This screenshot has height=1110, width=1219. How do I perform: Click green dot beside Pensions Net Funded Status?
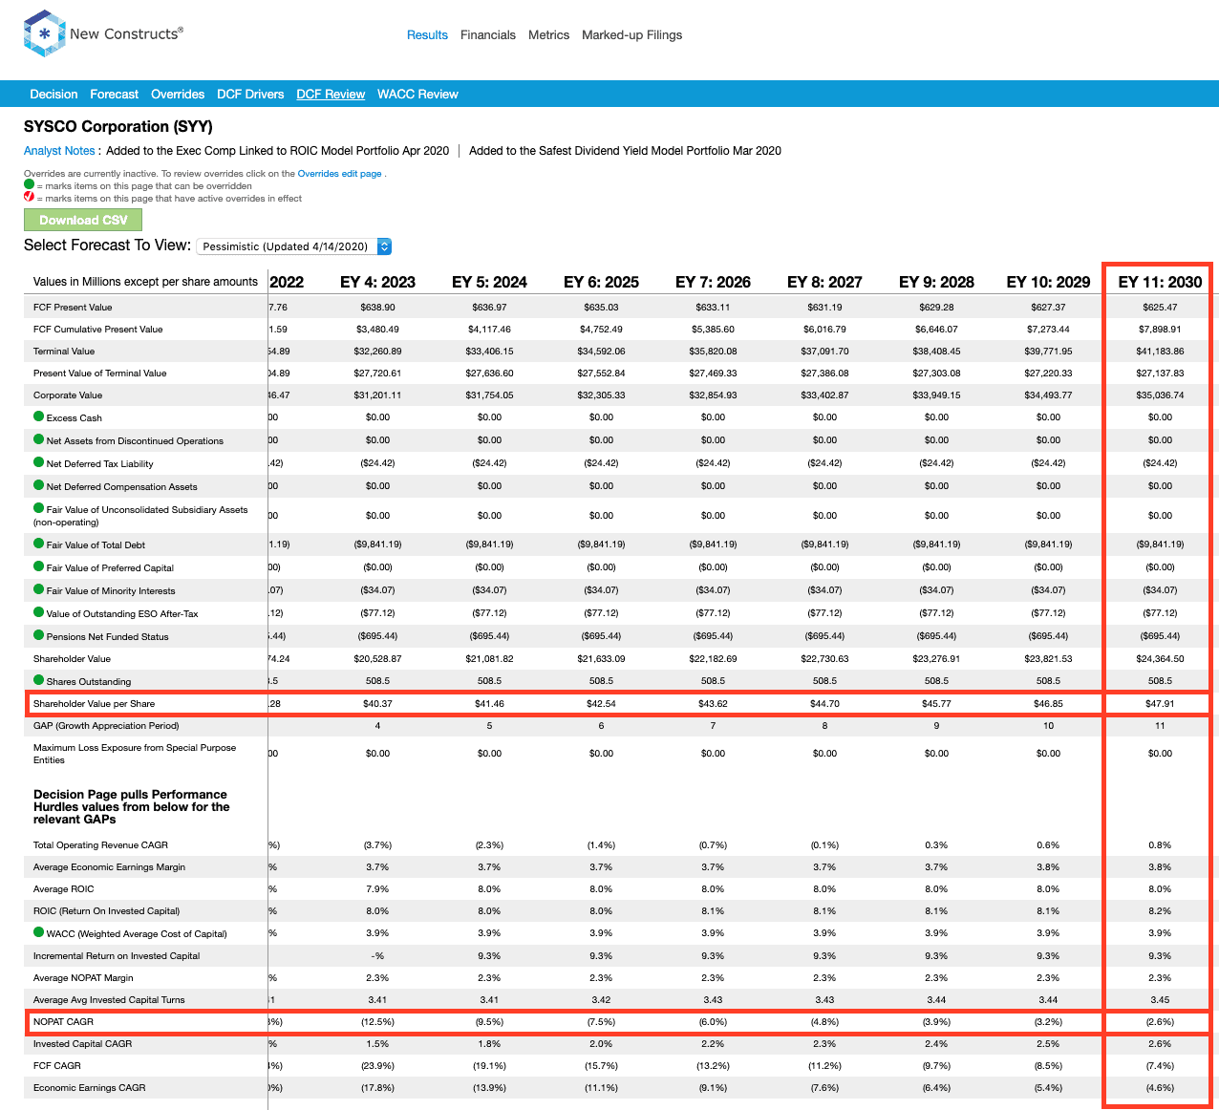pyautogui.click(x=39, y=635)
